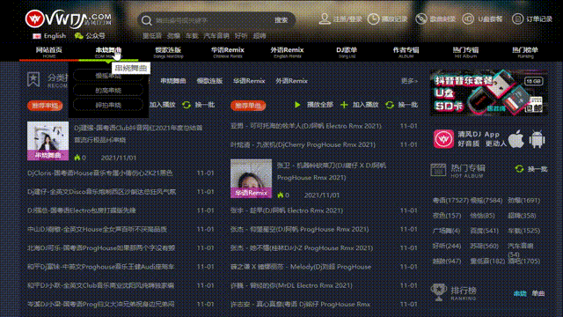Click the U盘套餐 package icon
The height and width of the screenshot is (317, 563).
(468, 18)
